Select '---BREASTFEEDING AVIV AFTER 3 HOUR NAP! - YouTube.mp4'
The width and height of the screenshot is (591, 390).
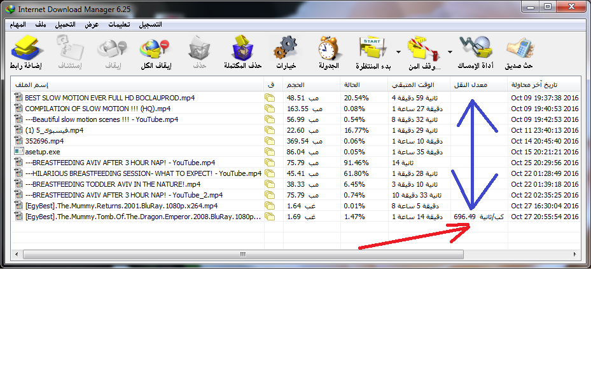pos(120,163)
